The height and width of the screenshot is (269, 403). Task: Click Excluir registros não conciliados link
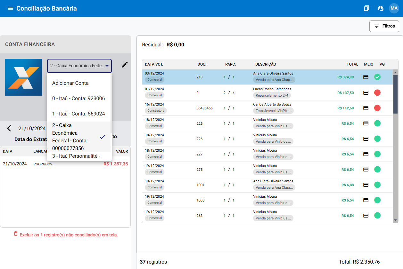click(69, 235)
